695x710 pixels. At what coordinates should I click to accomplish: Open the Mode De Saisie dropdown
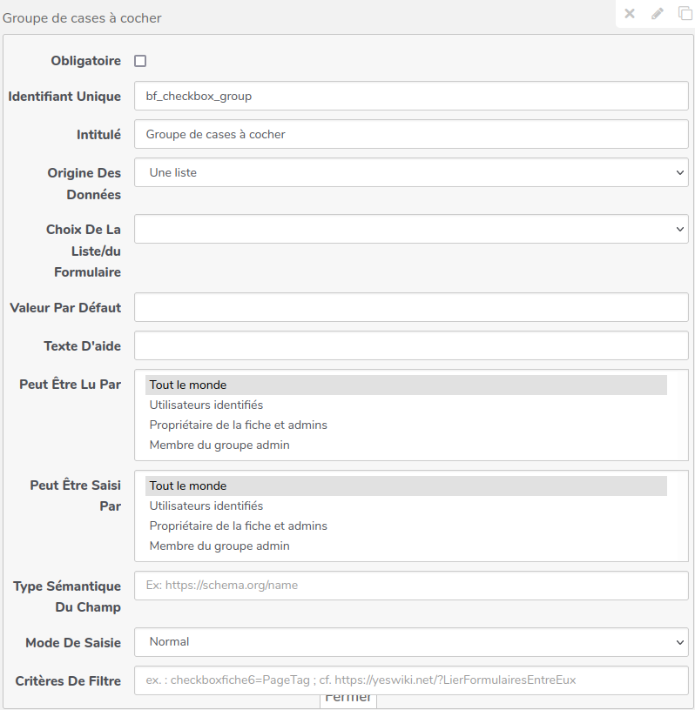(411, 642)
